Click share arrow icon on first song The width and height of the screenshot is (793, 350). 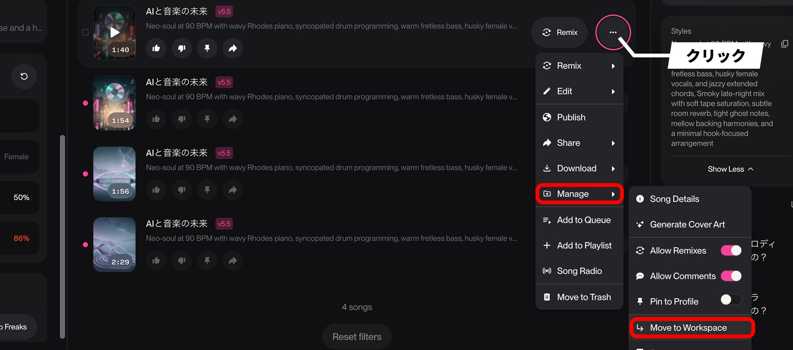click(x=233, y=48)
